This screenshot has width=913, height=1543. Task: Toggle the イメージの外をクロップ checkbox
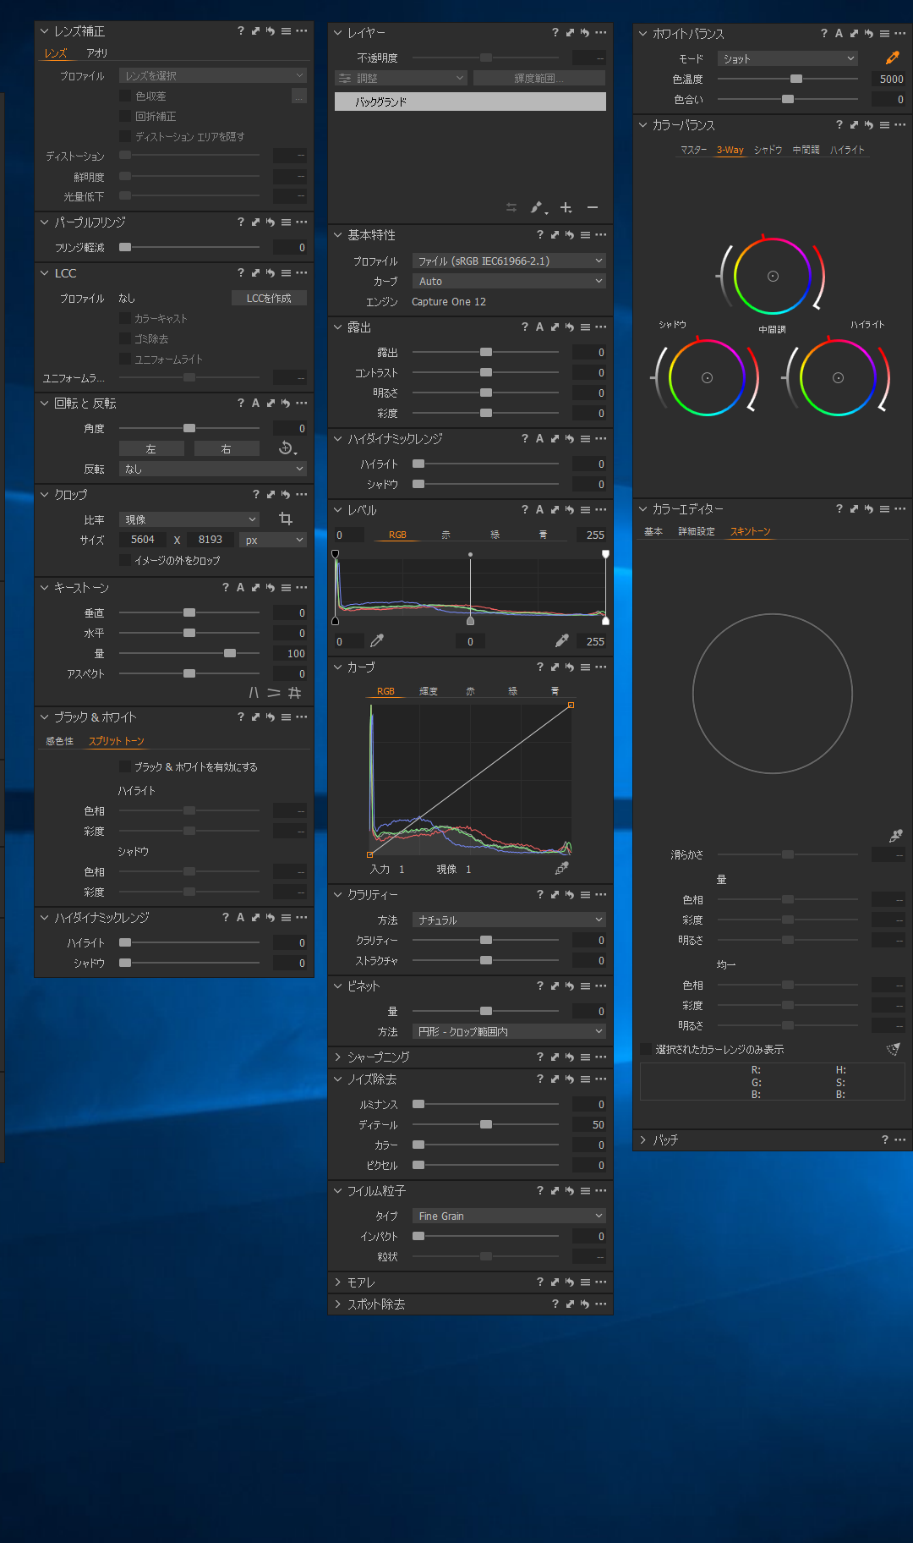coord(125,560)
